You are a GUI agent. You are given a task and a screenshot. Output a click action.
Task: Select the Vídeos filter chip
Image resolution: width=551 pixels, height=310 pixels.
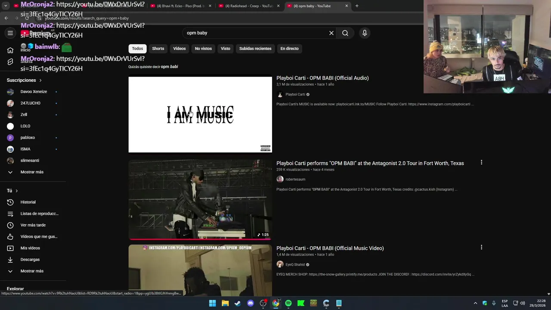180,49
